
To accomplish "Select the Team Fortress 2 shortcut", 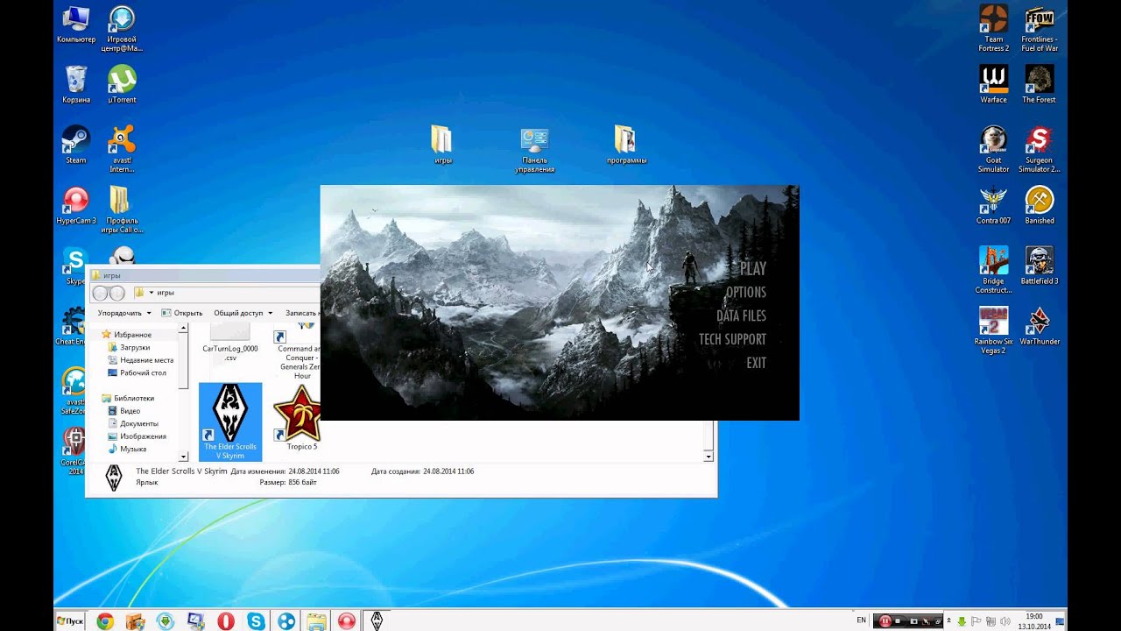I will 993,29.
